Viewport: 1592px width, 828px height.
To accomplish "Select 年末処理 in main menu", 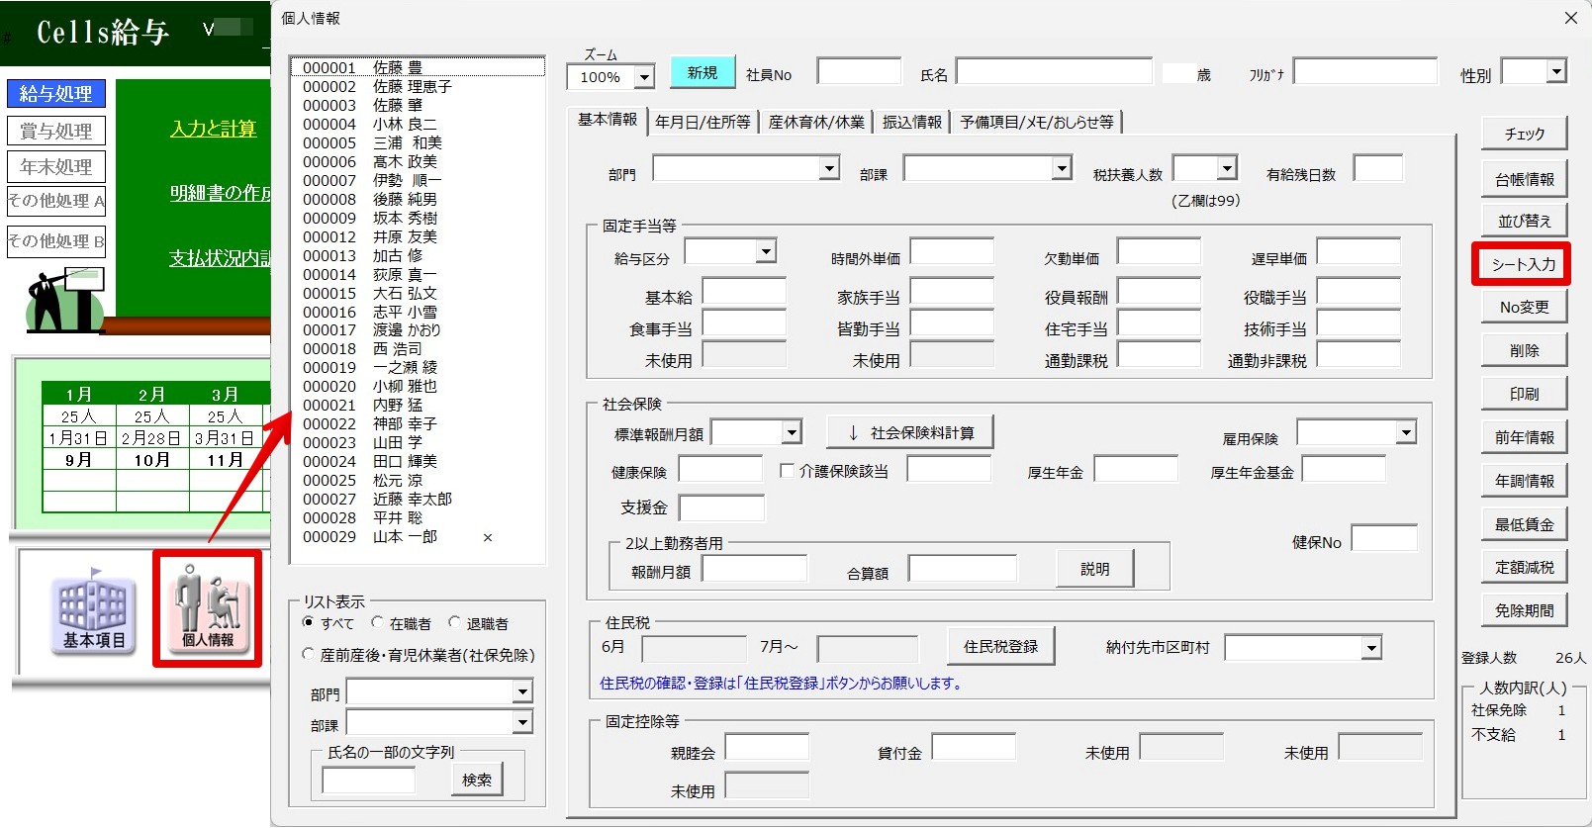I will [55, 166].
